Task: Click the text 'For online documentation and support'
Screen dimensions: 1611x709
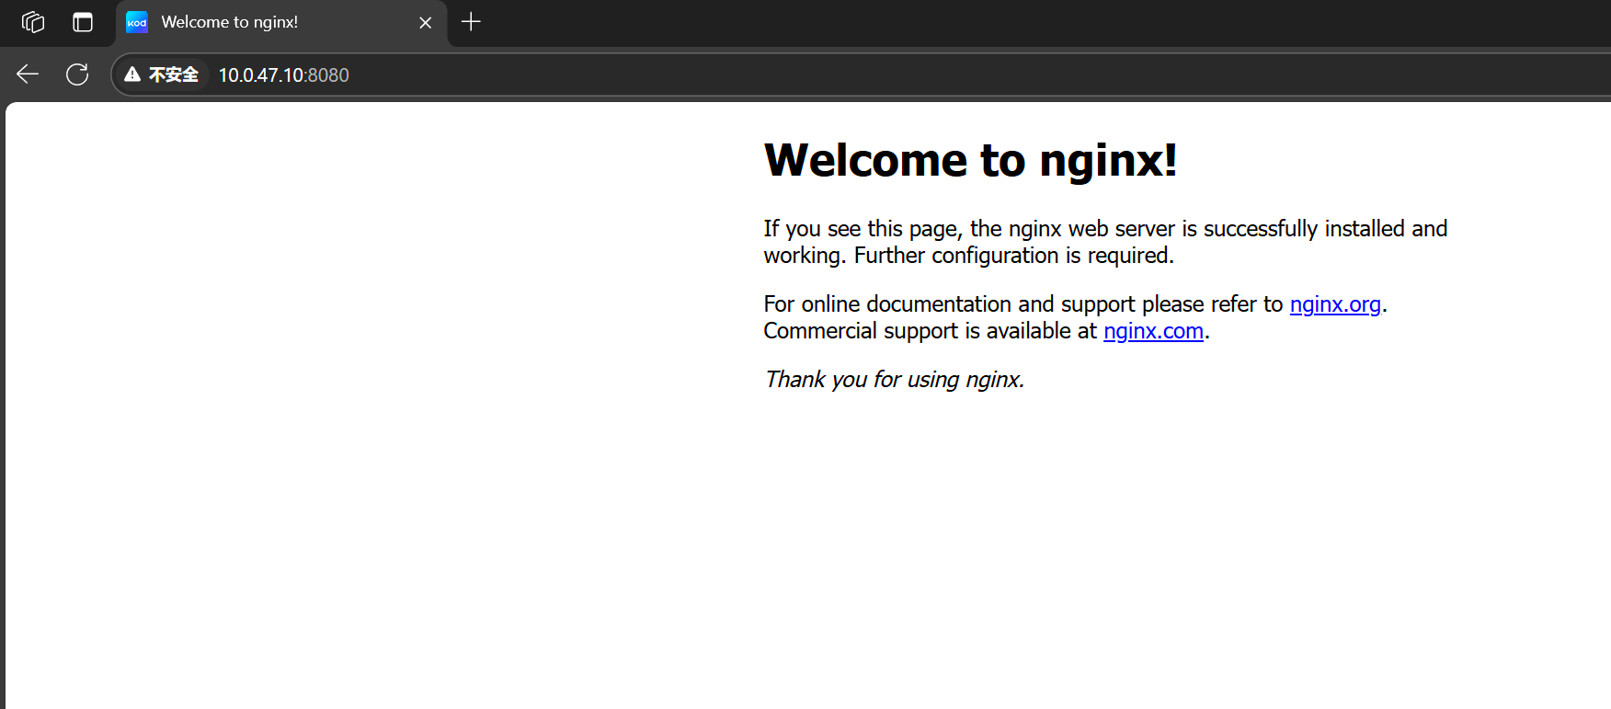Action: point(949,304)
